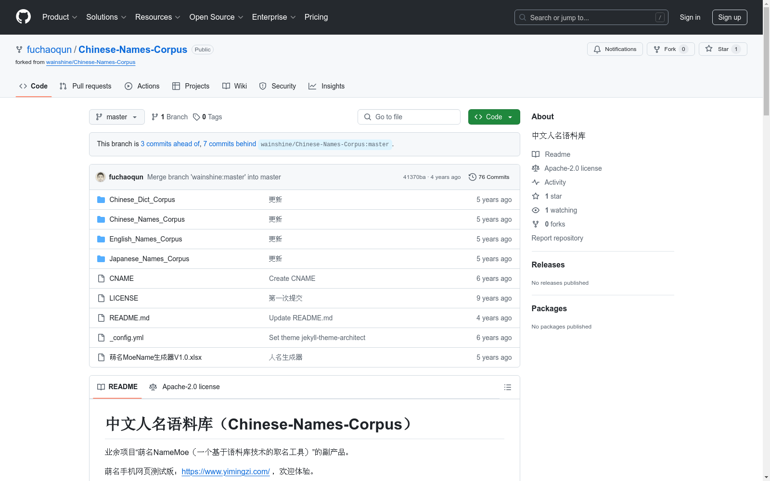
Task: Open Apache-2.0 license in About sidebar
Action: tap(567, 168)
